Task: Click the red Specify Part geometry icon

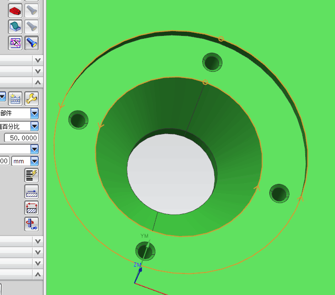Action: (x=15, y=11)
